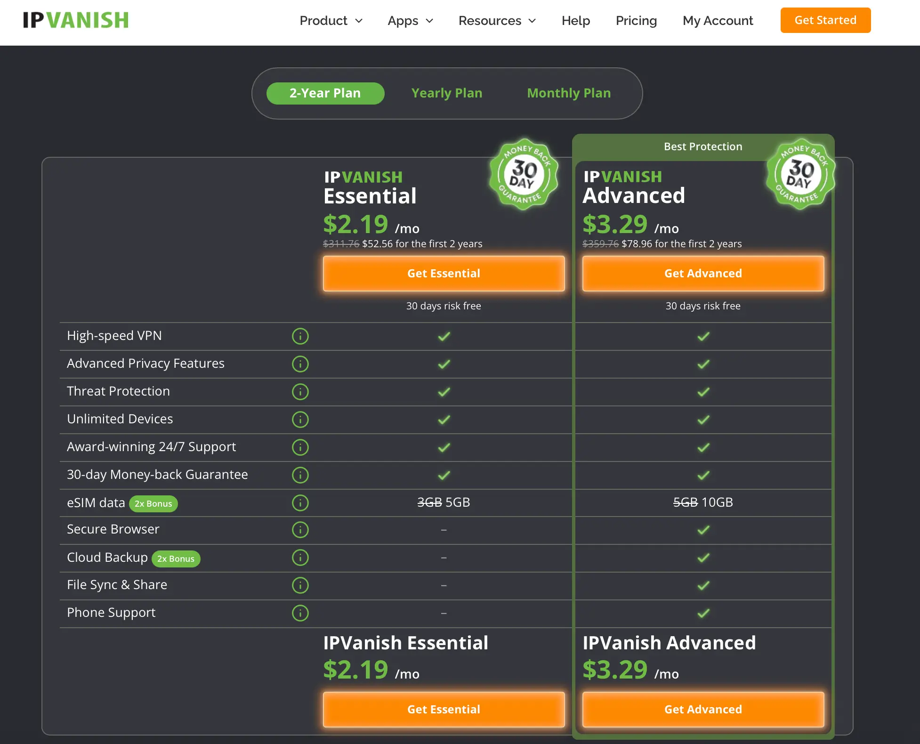
Task: Open the Apps dropdown menu
Action: pyautogui.click(x=410, y=21)
